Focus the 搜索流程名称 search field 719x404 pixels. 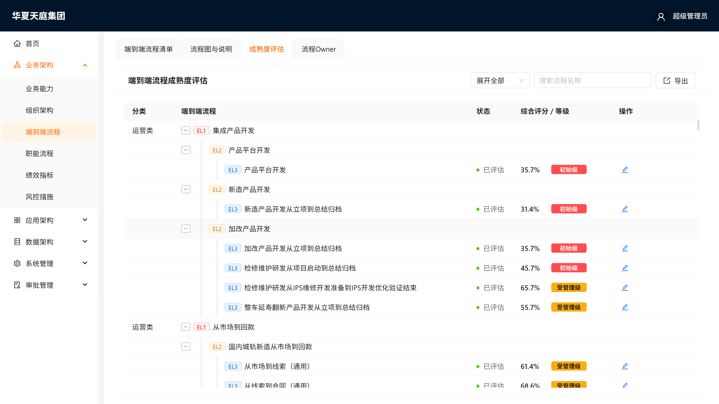click(592, 80)
